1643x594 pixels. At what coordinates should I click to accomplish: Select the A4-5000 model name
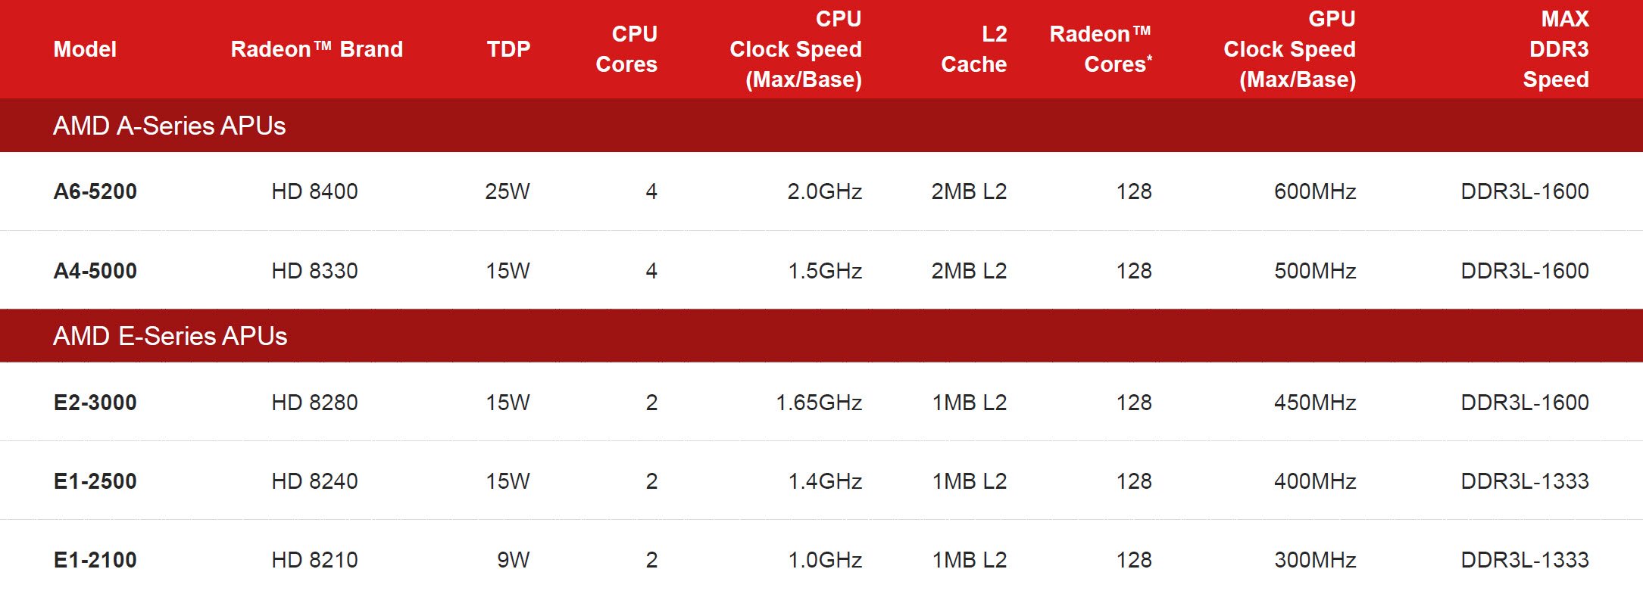(95, 271)
